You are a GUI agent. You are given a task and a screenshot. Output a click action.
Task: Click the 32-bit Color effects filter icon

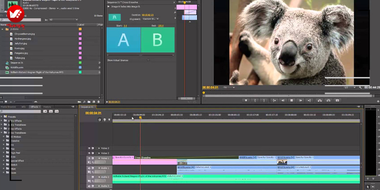(51, 111)
